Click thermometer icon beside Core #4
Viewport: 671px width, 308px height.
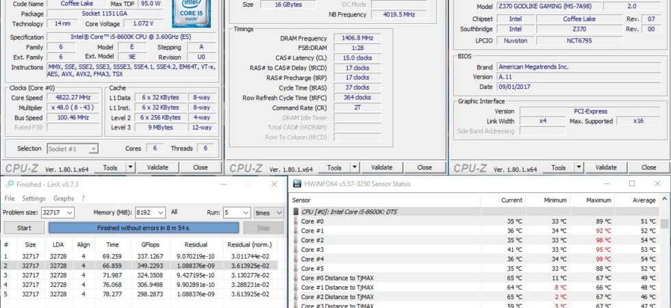click(295, 259)
